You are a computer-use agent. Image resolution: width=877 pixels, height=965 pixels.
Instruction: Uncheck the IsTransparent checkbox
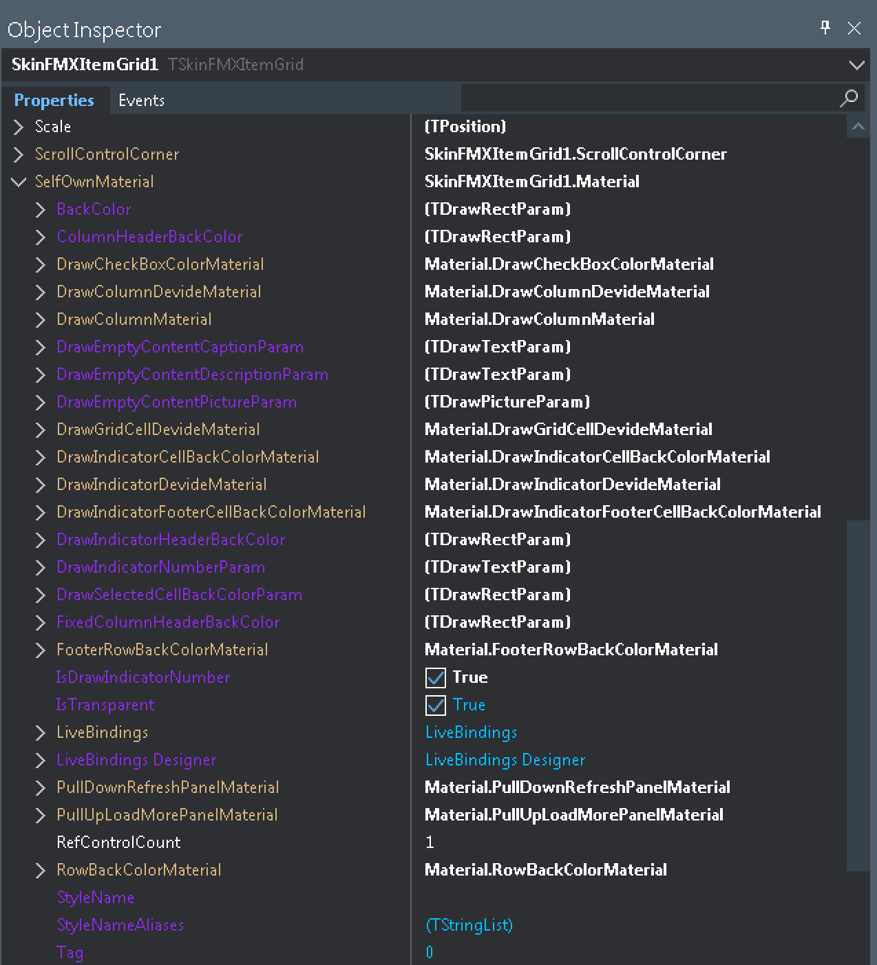(x=436, y=705)
